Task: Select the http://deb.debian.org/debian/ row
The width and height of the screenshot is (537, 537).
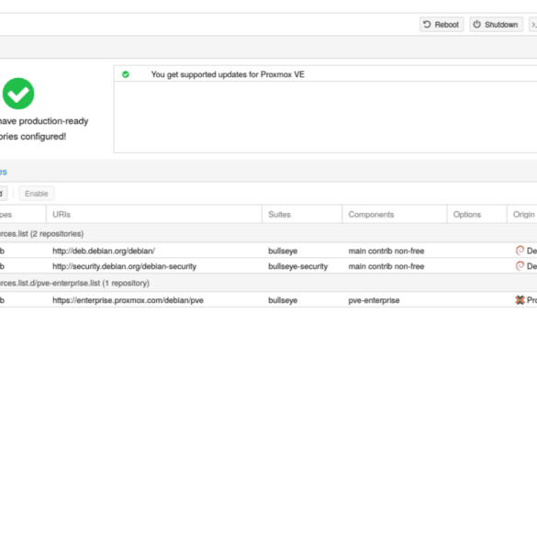Action: 268,251
